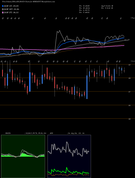
Task: Click the 'Avg V: 0.414 M' value
Action: point(107,6)
